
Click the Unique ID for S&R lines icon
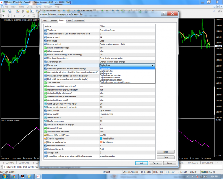[45, 135]
